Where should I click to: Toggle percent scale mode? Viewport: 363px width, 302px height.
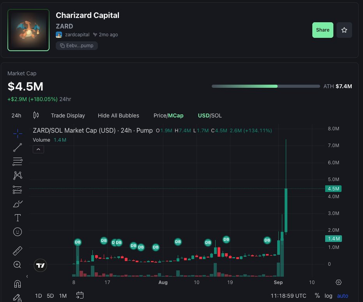[x=317, y=296]
